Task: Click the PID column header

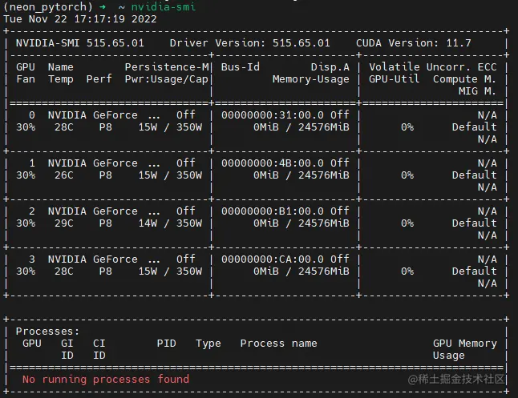Action: (166, 344)
